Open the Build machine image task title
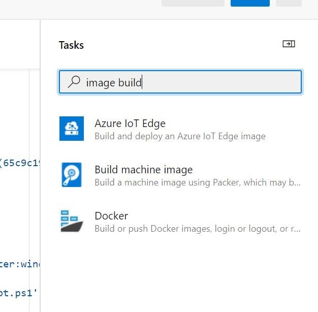The width and height of the screenshot is (318, 312). pos(144,169)
